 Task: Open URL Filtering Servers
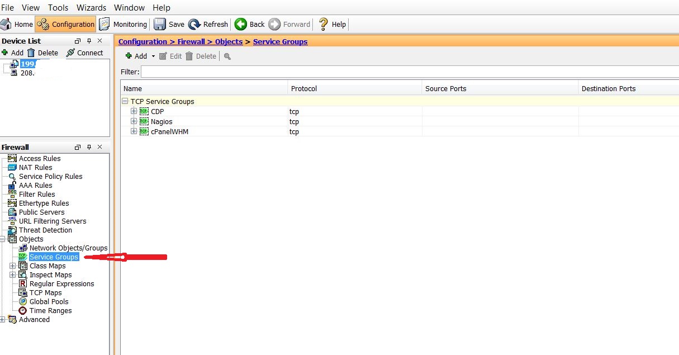(53, 221)
